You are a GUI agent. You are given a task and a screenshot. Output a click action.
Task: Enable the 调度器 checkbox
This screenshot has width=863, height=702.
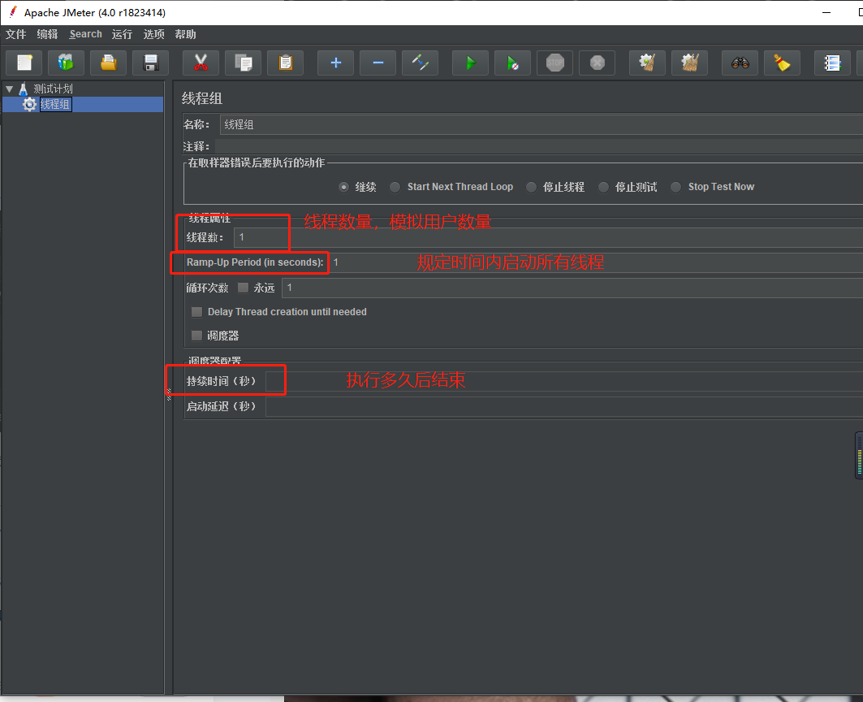click(196, 336)
